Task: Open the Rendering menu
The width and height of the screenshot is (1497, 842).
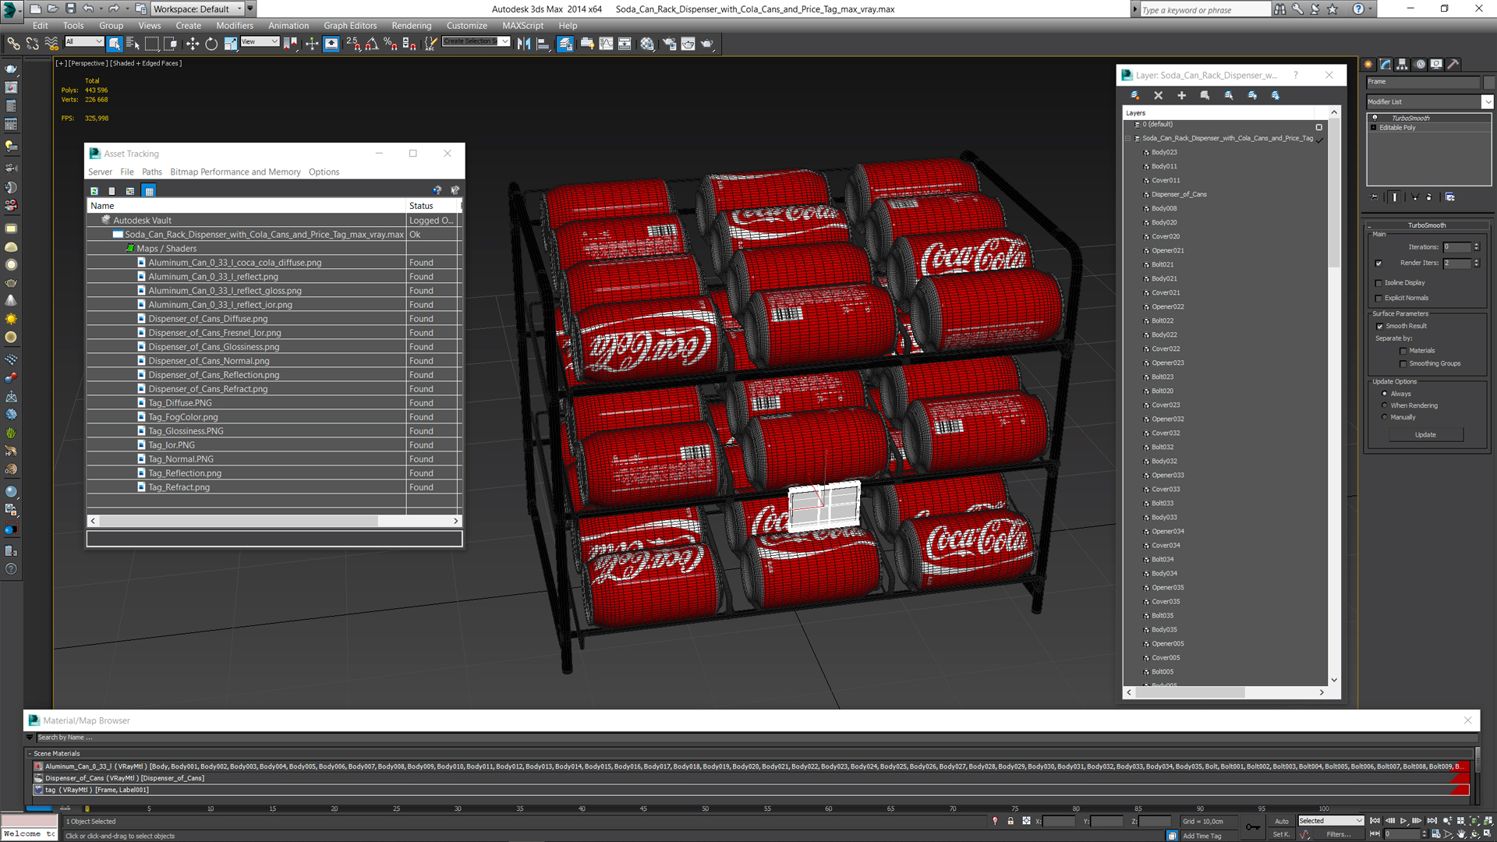Action: coord(411,26)
